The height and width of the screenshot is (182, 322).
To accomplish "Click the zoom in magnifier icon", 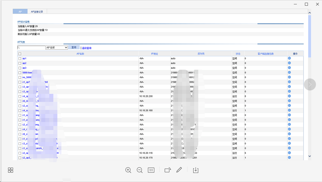I will coord(128,170).
